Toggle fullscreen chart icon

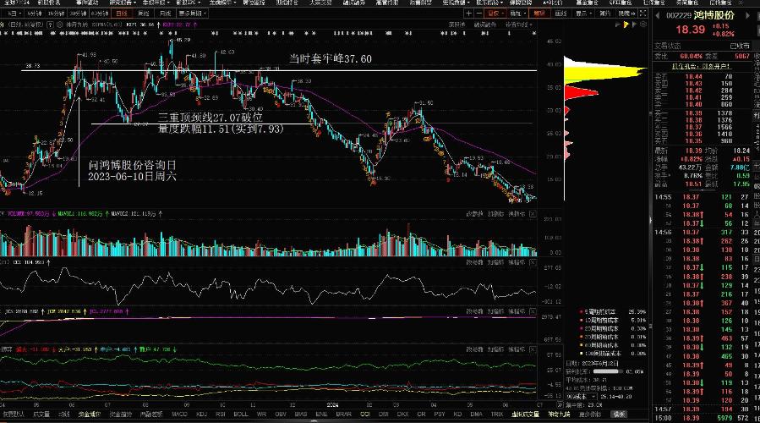tap(642, 14)
